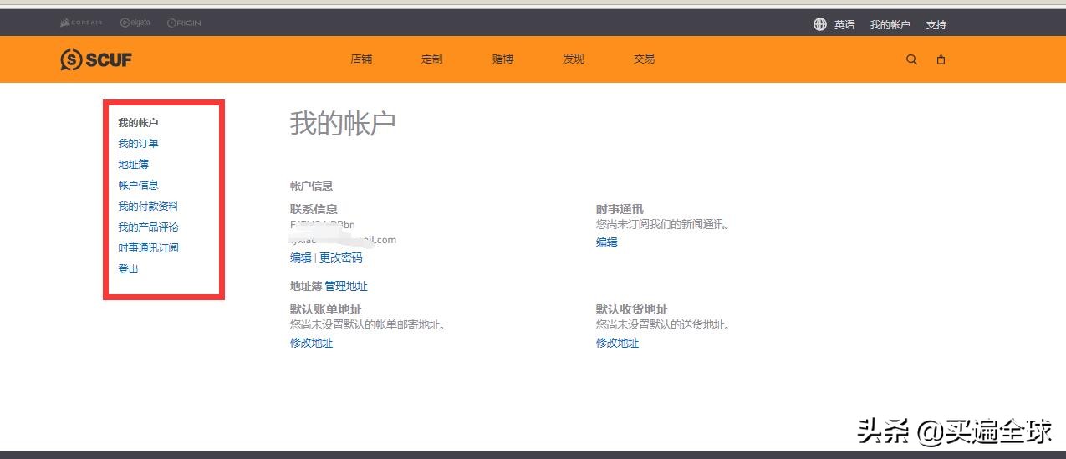
Task: Click 编辑 under 联系信息
Action: (x=300, y=258)
